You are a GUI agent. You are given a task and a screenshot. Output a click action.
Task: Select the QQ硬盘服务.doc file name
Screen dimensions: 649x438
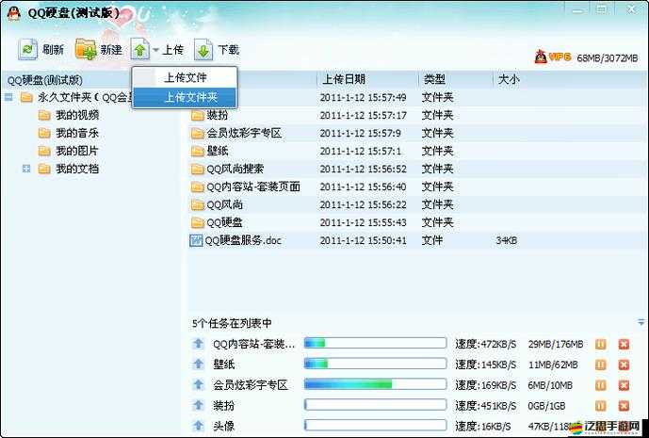(x=243, y=240)
